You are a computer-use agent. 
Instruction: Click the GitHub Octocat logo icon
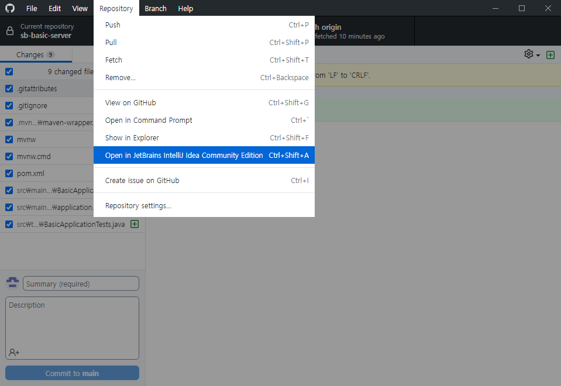[10, 8]
